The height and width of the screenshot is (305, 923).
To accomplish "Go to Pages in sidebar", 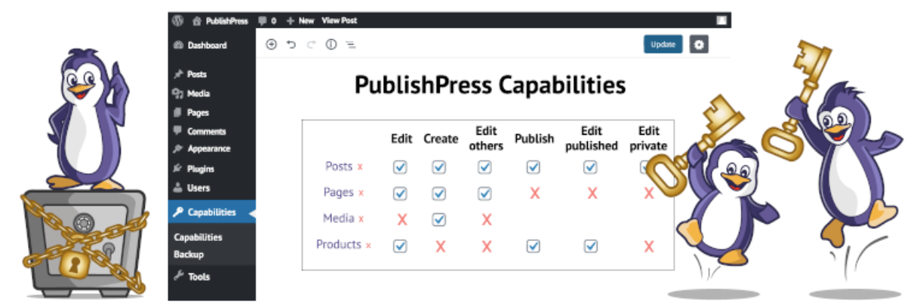I will (191, 112).
